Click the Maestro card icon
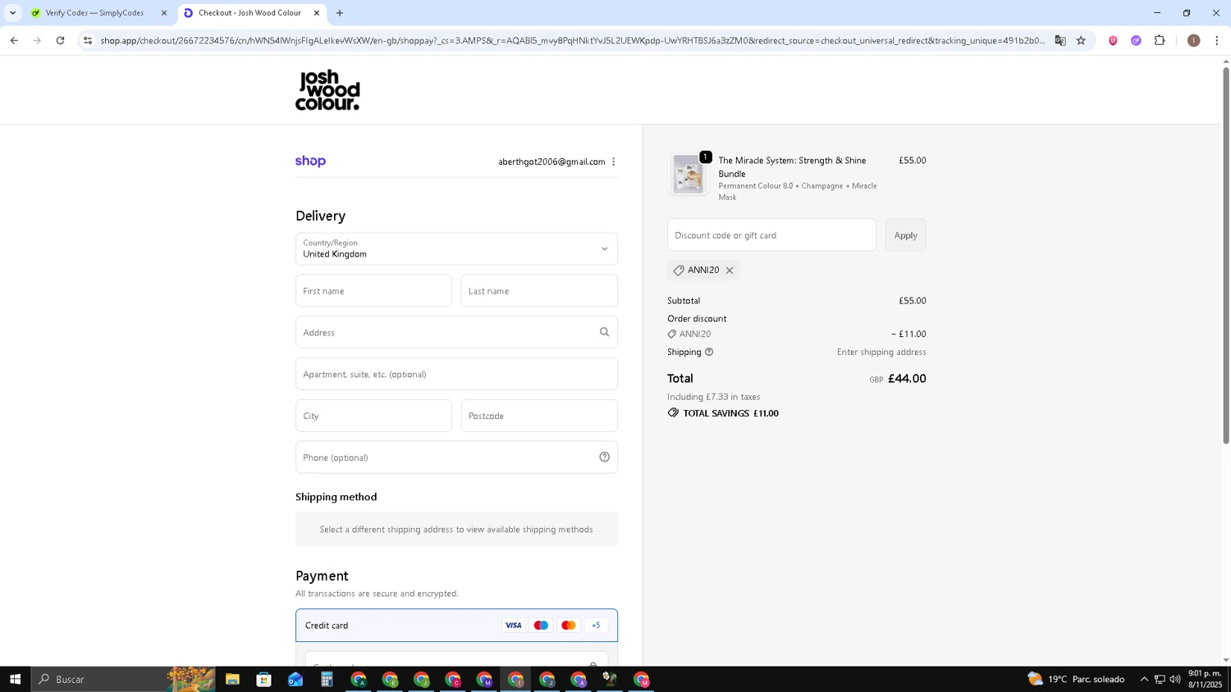1231x692 pixels. (541, 626)
